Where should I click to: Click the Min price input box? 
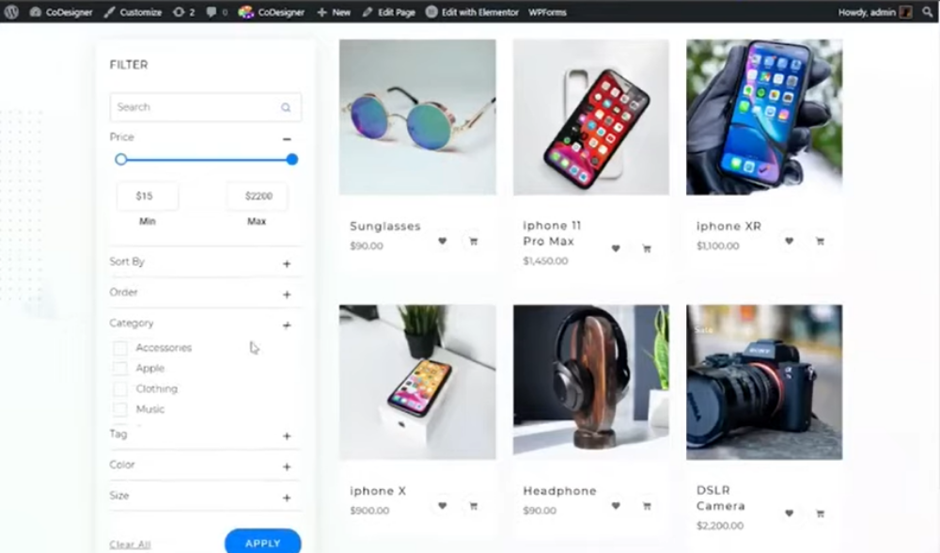[147, 197]
